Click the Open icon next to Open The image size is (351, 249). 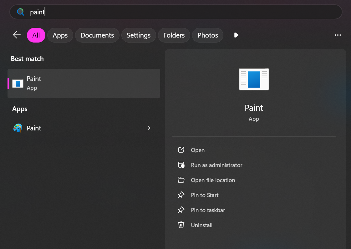tap(181, 150)
